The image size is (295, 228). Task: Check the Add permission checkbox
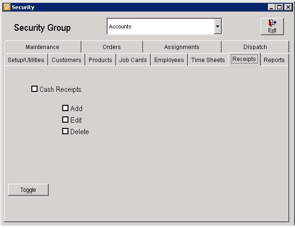[x=65, y=108]
